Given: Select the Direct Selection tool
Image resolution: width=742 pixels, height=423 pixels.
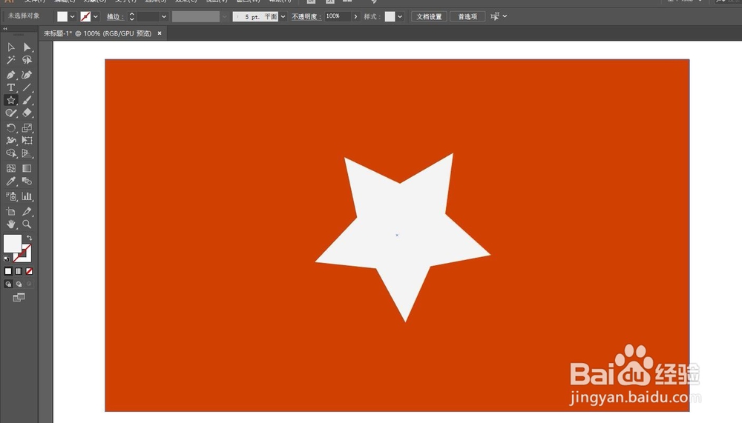Looking at the screenshot, I should pos(27,47).
